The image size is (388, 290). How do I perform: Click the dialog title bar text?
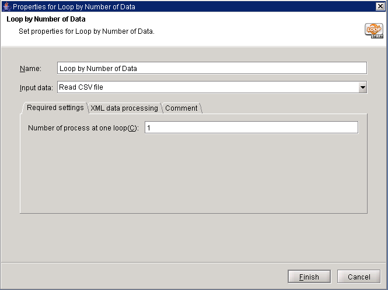click(x=74, y=6)
